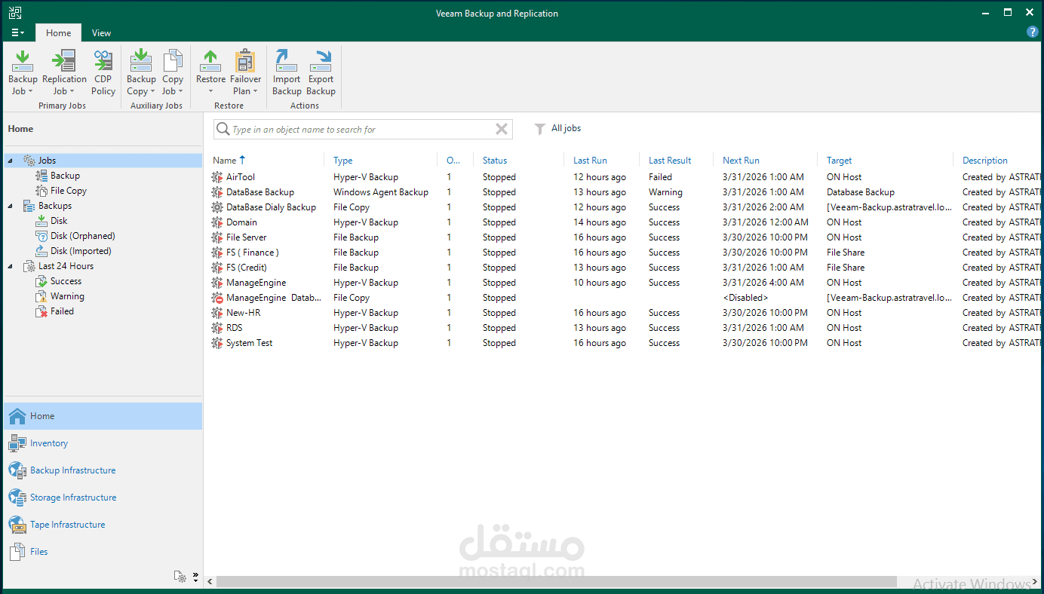Open the Backup Copy ribbon button
Screen dimensions: 1044x594
(141, 72)
